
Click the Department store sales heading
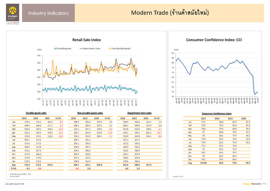tap(139, 113)
